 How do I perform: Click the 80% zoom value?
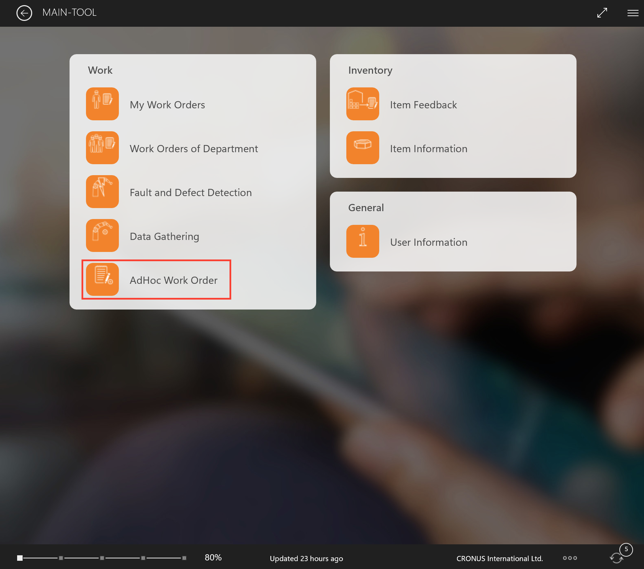(x=213, y=558)
